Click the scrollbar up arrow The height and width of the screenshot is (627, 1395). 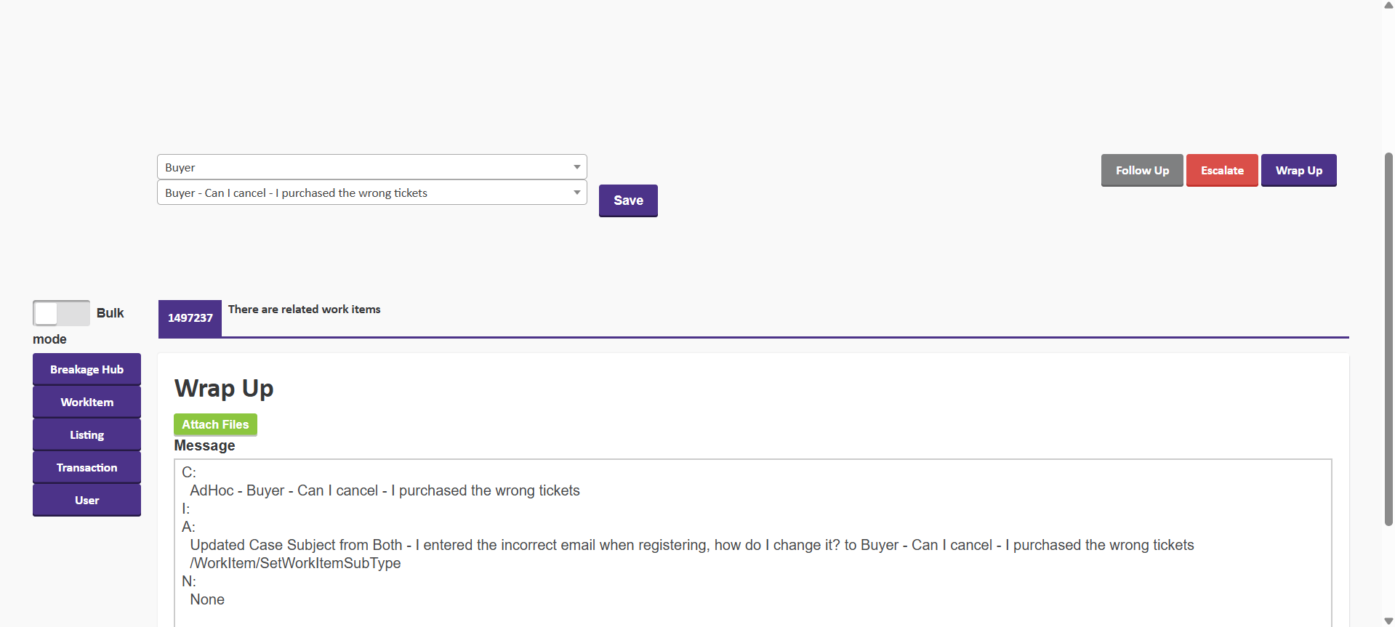tap(1388, 5)
